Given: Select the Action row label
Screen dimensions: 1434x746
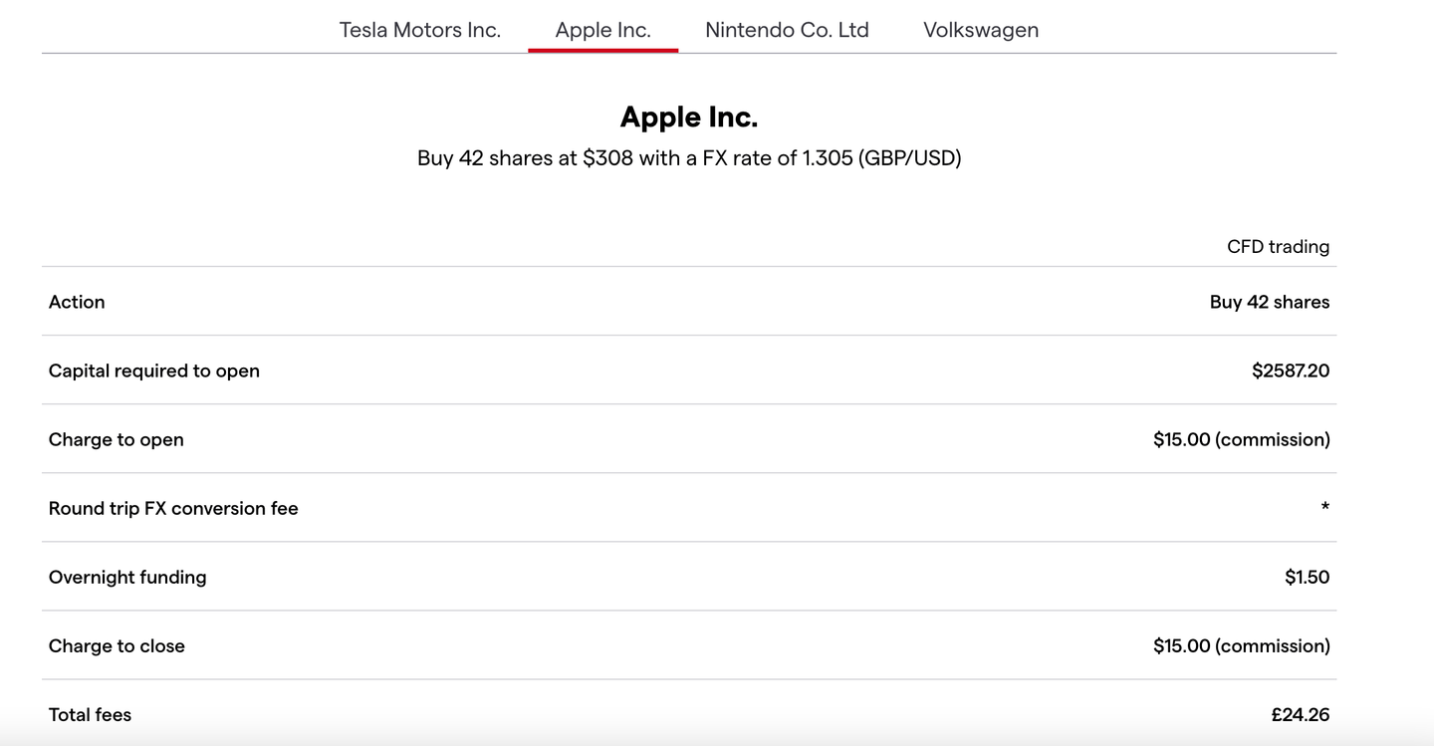Looking at the screenshot, I should [77, 302].
